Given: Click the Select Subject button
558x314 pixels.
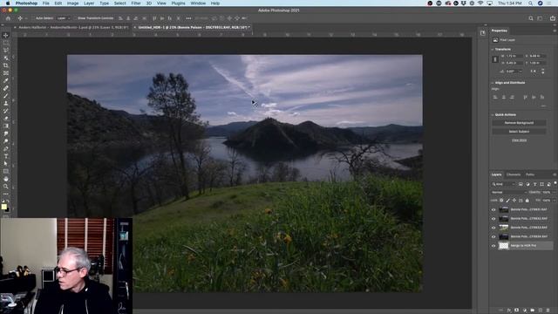Looking at the screenshot, I should pyautogui.click(x=519, y=132).
